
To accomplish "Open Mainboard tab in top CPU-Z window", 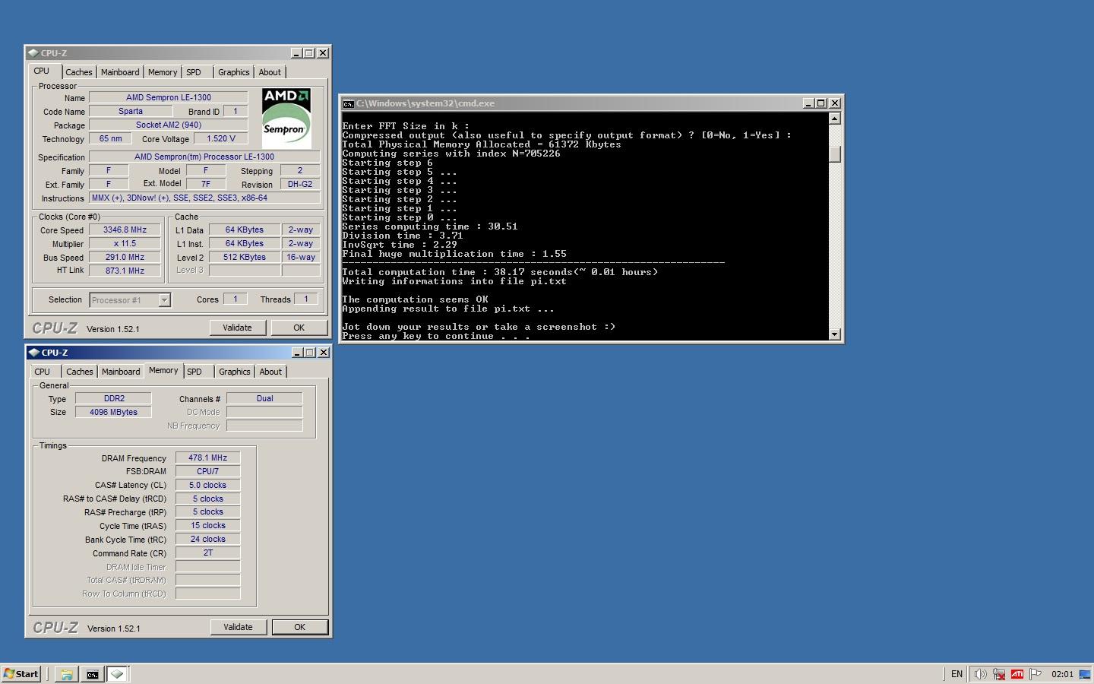I will (x=120, y=72).
